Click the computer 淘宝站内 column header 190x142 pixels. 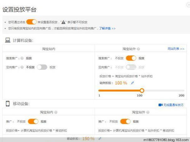click(49, 49)
